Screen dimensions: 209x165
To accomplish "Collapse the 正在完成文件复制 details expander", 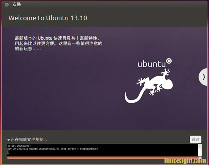I will click(x=8, y=140).
